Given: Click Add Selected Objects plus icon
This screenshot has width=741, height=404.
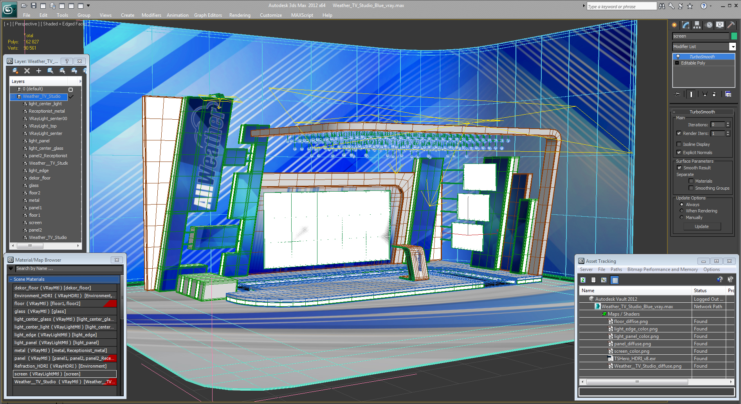Looking at the screenshot, I should 39,71.
